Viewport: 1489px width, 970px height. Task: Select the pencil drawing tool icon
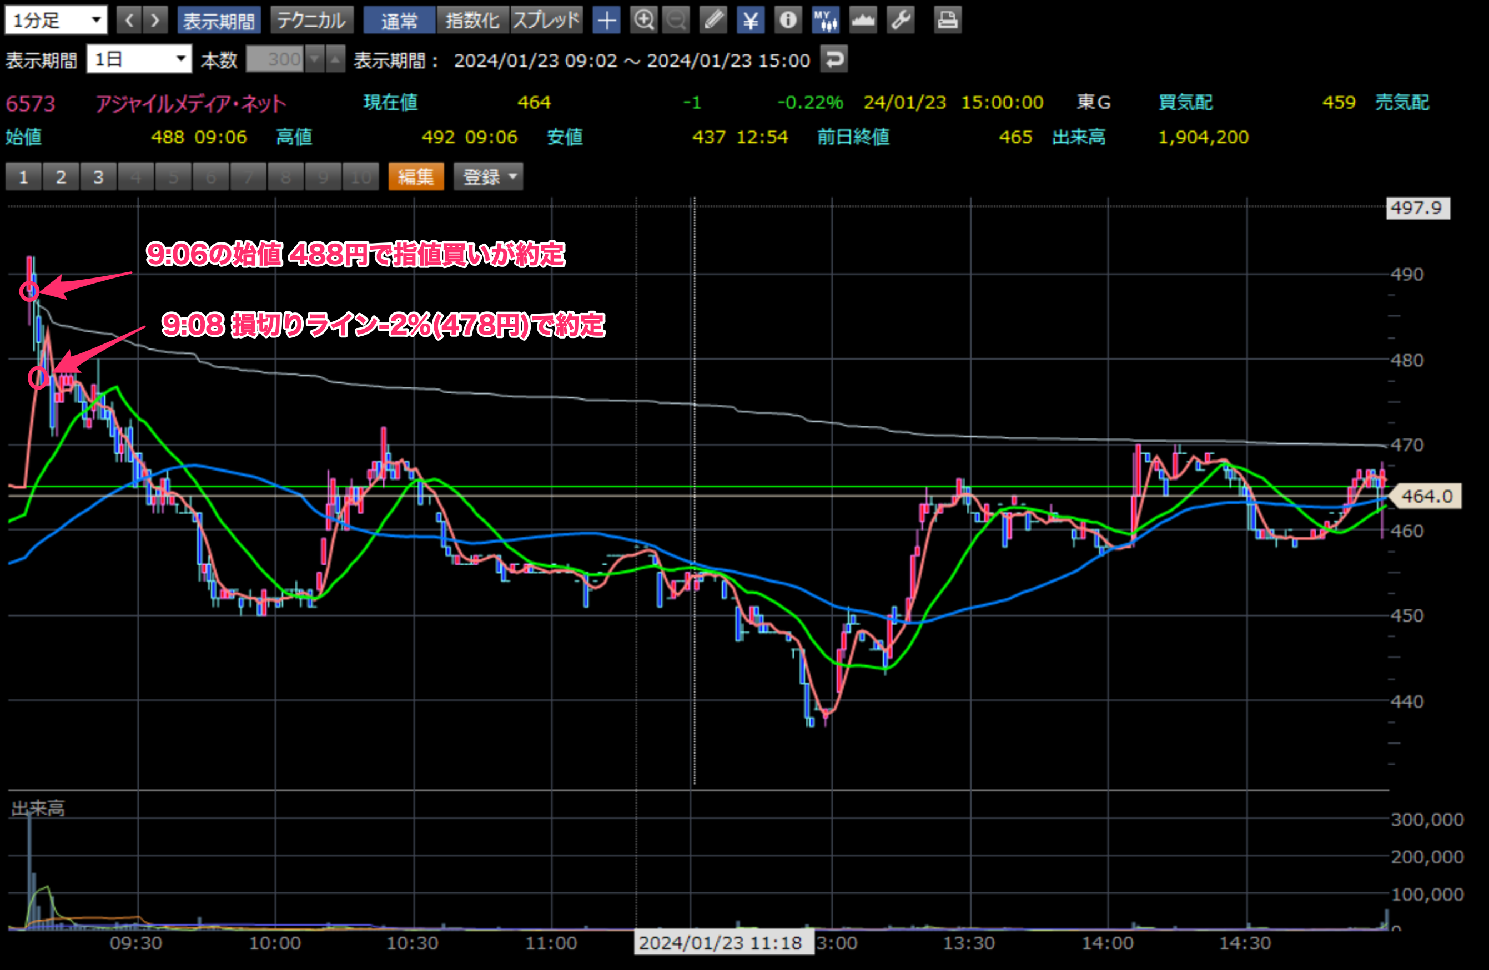pos(713,21)
